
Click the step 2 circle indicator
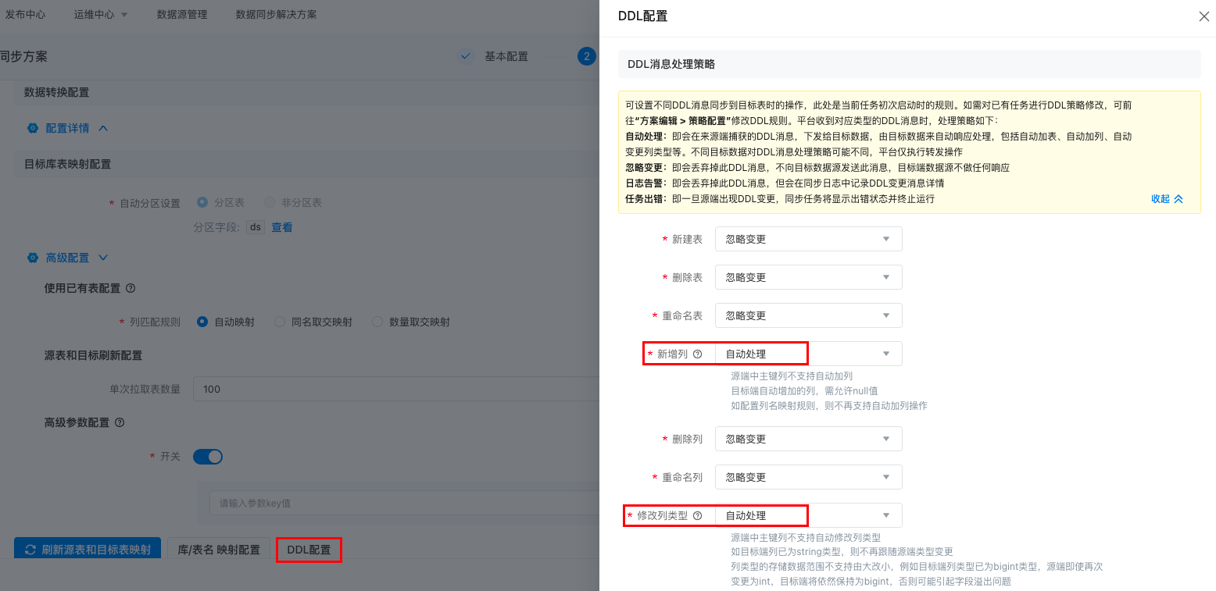(x=587, y=56)
